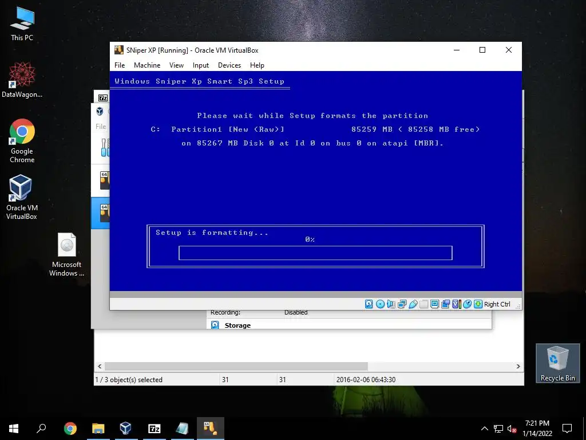
Task: Click the recording status icon
Action: click(445, 304)
